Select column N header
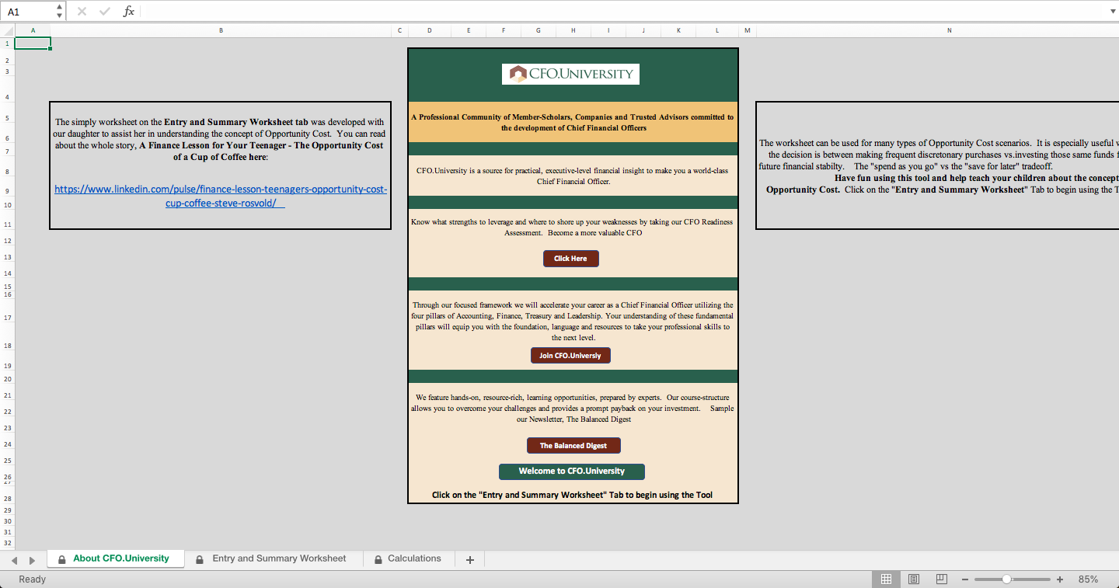The height and width of the screenshot is (588, 1119). pyautogui.click(x=949, y=30)
